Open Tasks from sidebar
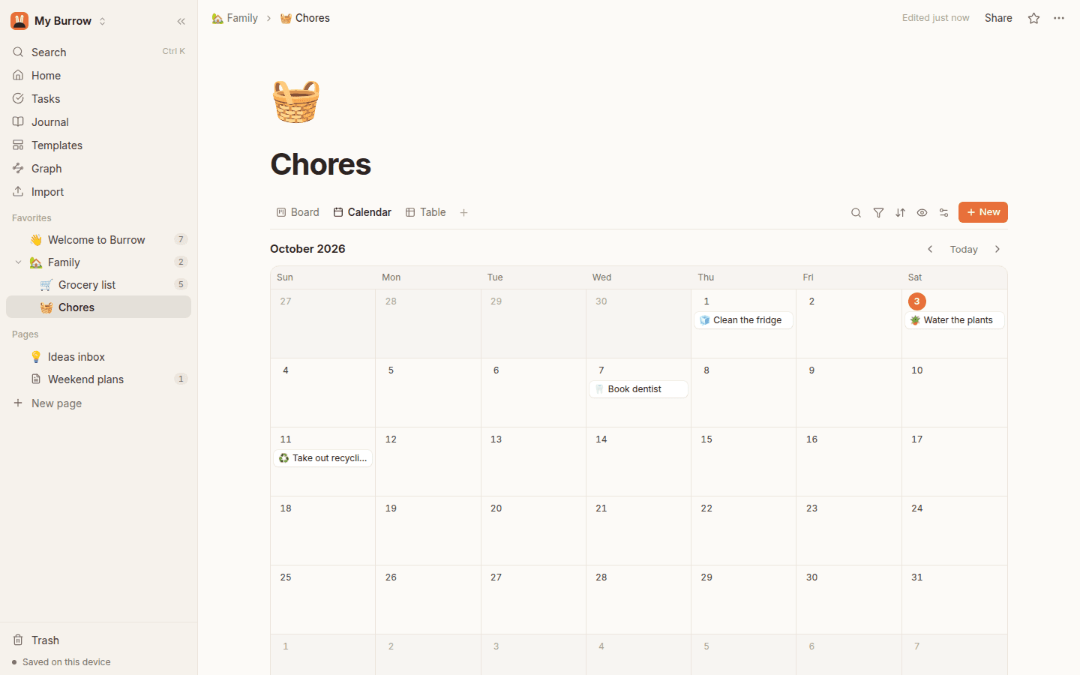1080x675 pixels. tap(98, 98)
